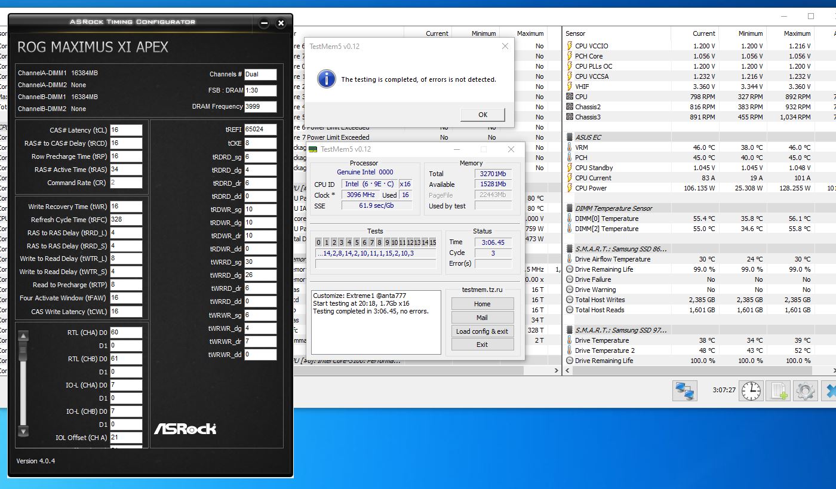Viewport: 836px width, 489px height.
Task: Select the right pane Minimum column header
Action: [751, 33]
